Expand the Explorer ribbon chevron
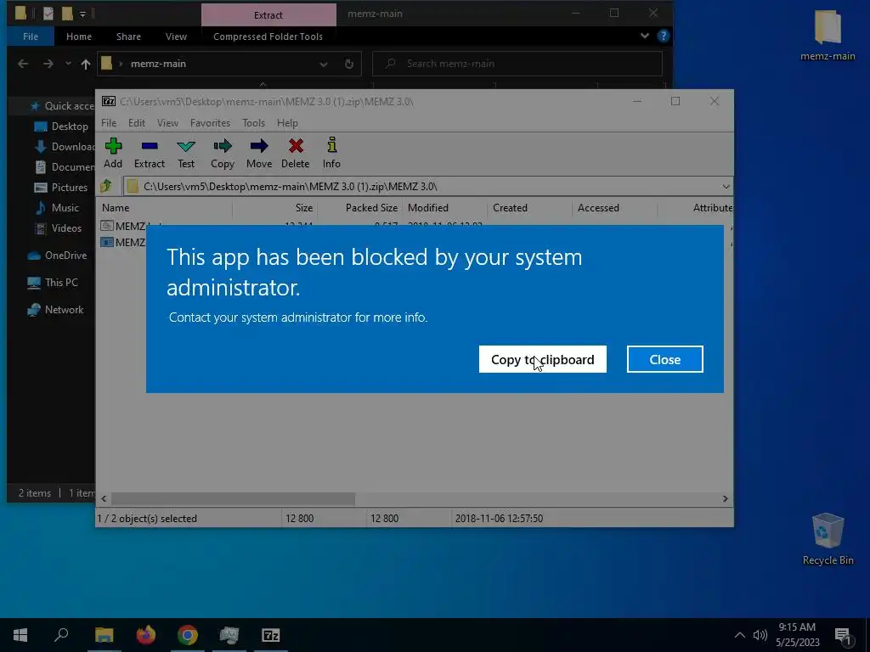The width and height of the screenshot is (870, 652). point(645,36)
